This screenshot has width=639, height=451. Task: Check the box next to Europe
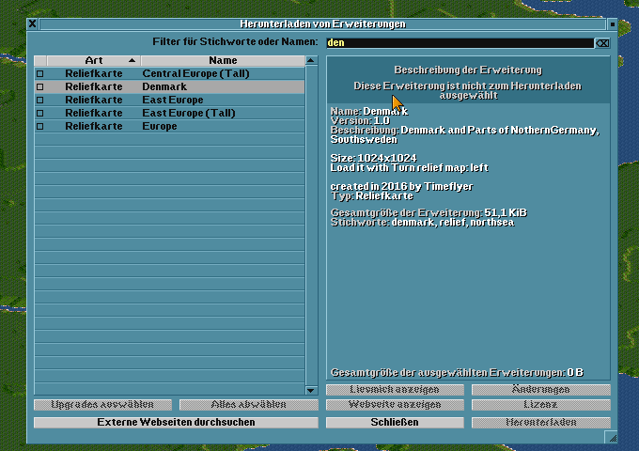point(39,126)
